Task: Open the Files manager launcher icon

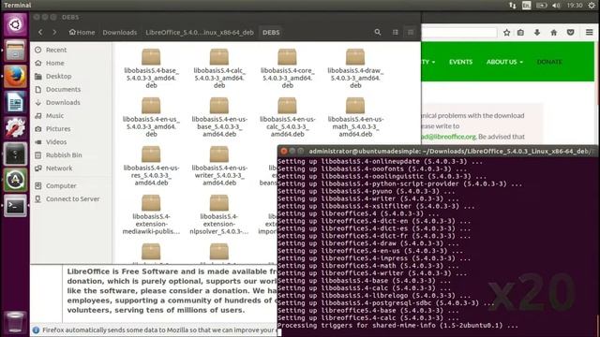Action: [x=15, y=51]
